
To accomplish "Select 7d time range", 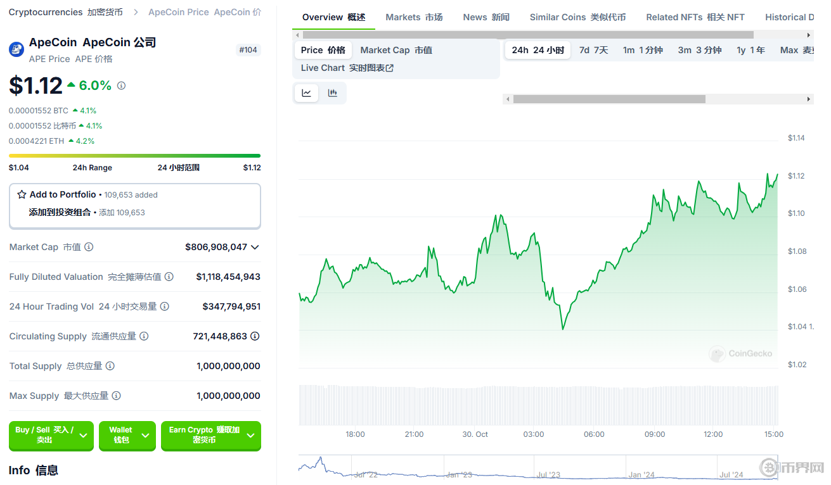I will point(593,50).
